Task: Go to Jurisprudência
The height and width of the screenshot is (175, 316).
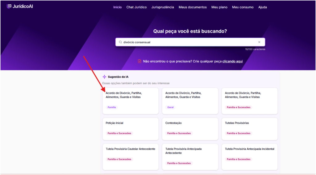Action: tap(163, 7)
